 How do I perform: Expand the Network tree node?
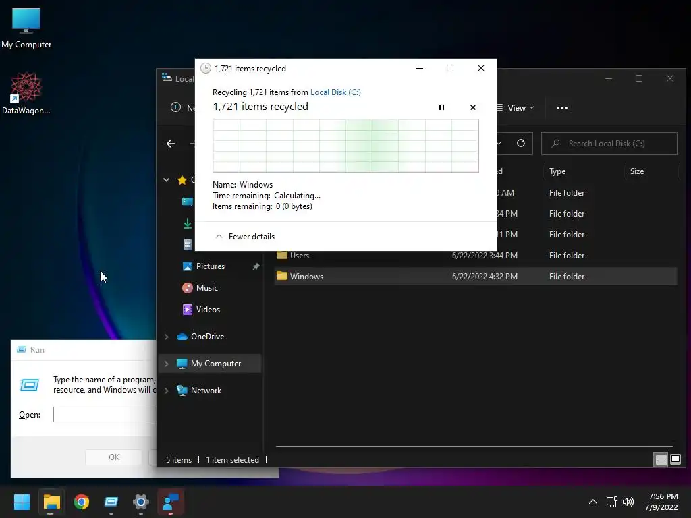coord(167,391)
